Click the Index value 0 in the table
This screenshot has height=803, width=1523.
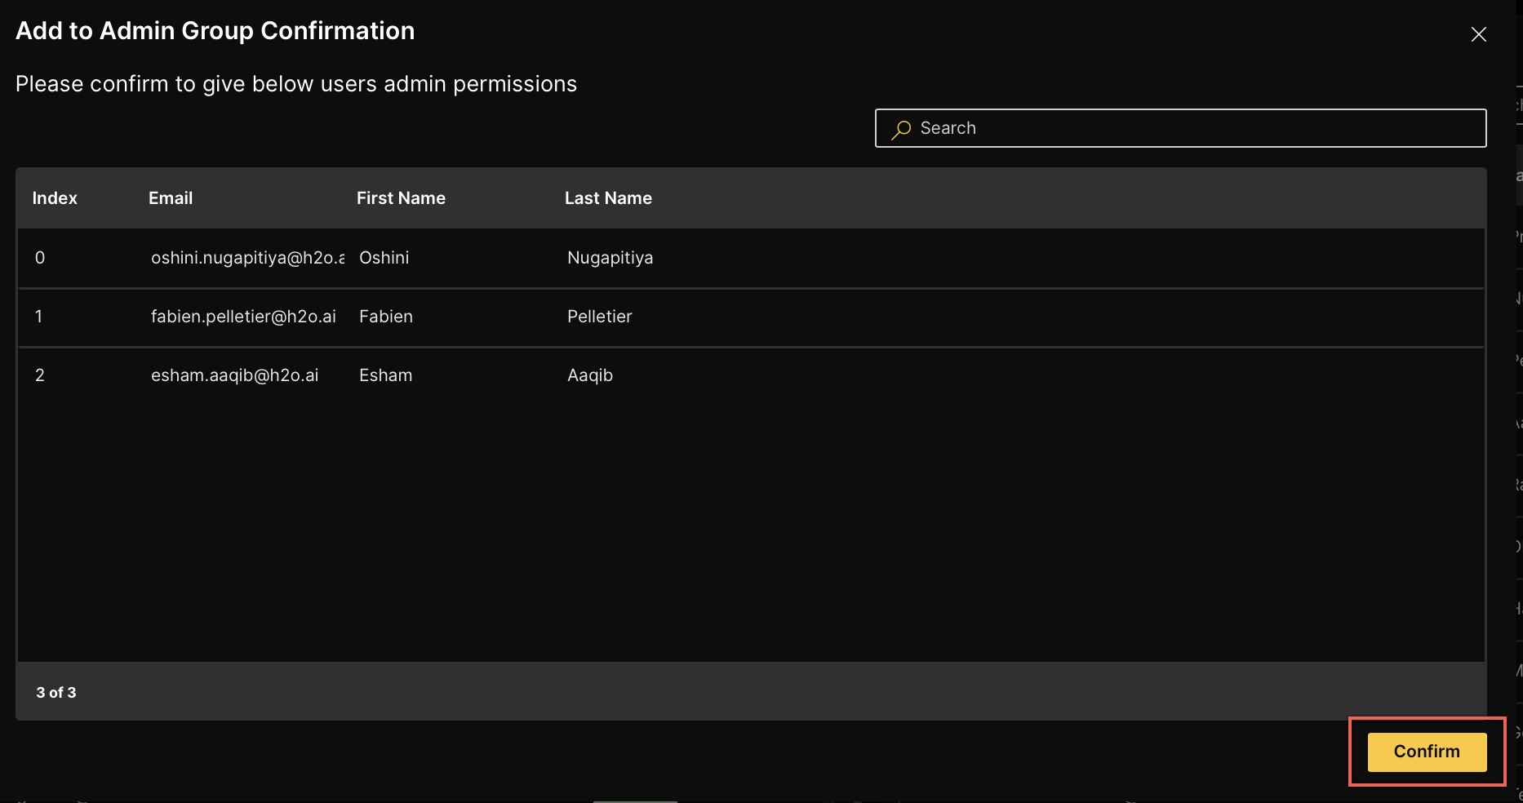click(38, 258)
